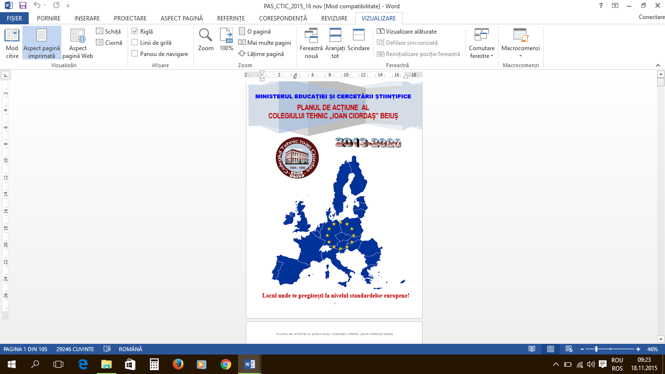Open Task View on taskbar
Screen dimensions: 665x374
coord(58,364)
